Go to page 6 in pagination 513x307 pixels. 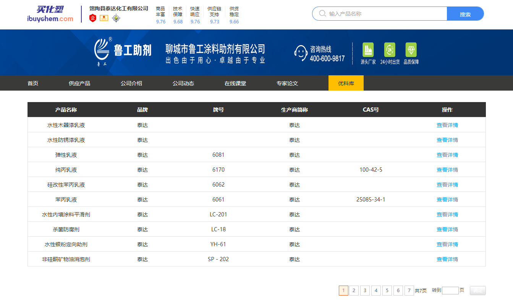[398, 291]
